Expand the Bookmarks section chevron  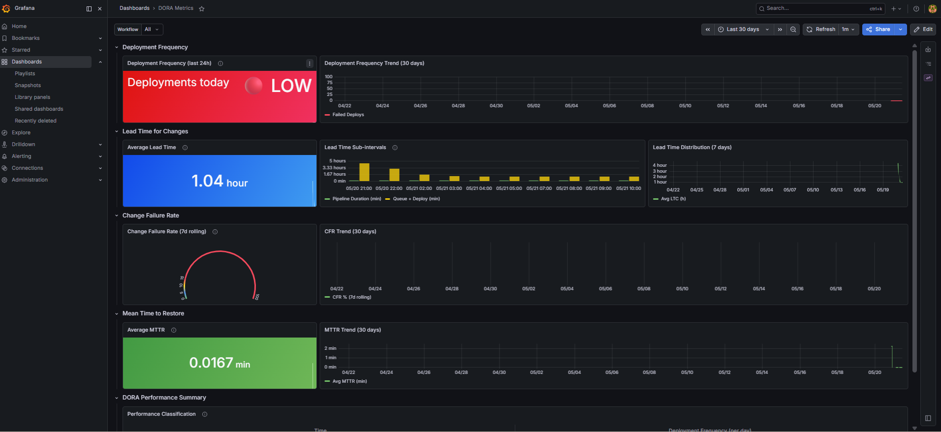coord(100,38)
